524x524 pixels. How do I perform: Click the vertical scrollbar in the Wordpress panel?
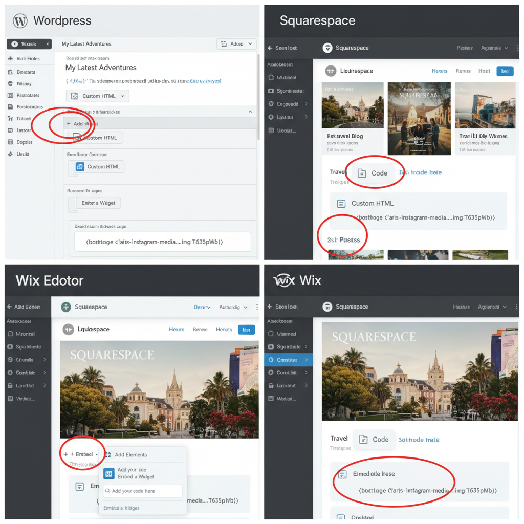(x=258, y=97)
